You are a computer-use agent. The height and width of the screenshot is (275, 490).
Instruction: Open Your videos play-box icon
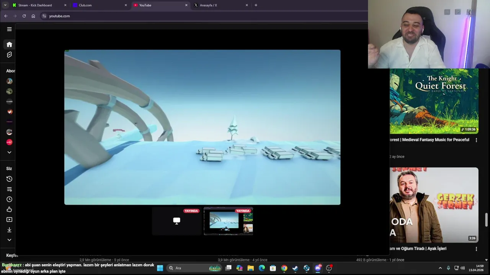[9, 220]
